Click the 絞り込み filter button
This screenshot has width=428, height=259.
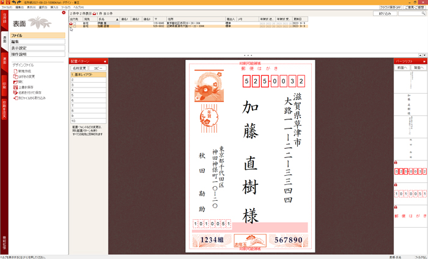tap(385, 13)
